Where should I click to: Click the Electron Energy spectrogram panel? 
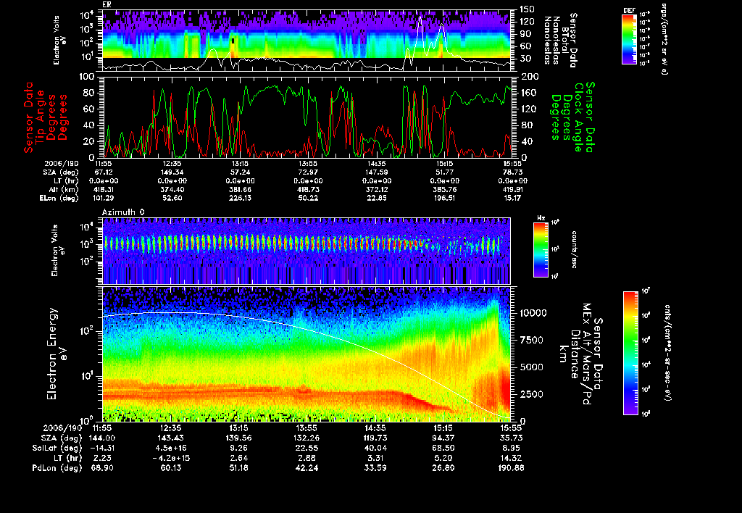[307, 354]
